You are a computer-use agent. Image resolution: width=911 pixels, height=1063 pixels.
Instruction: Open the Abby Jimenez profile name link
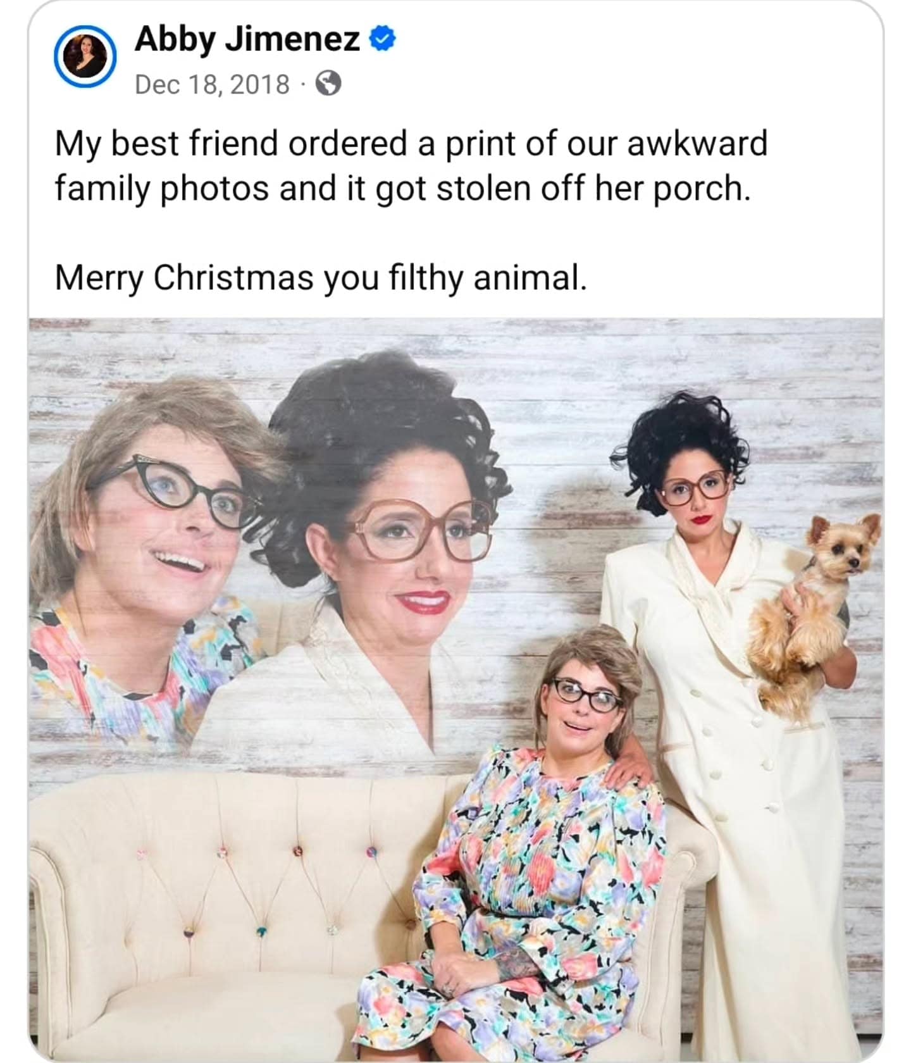[247, 40]
